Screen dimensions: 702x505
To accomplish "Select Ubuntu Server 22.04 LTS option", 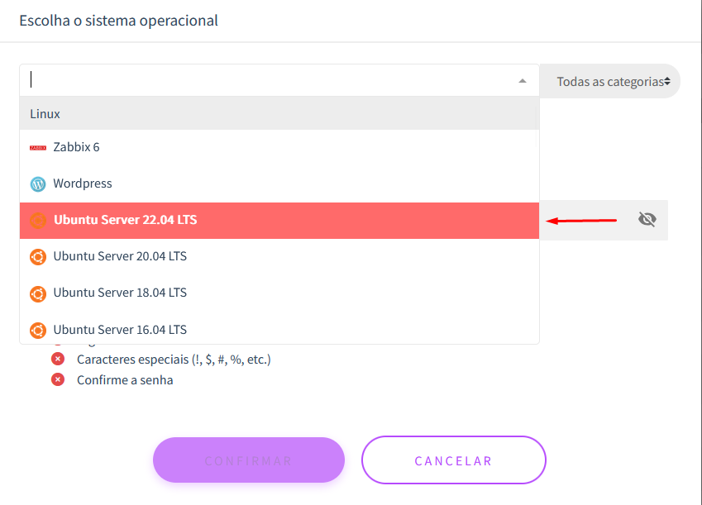I will click(x=279, y=220).
